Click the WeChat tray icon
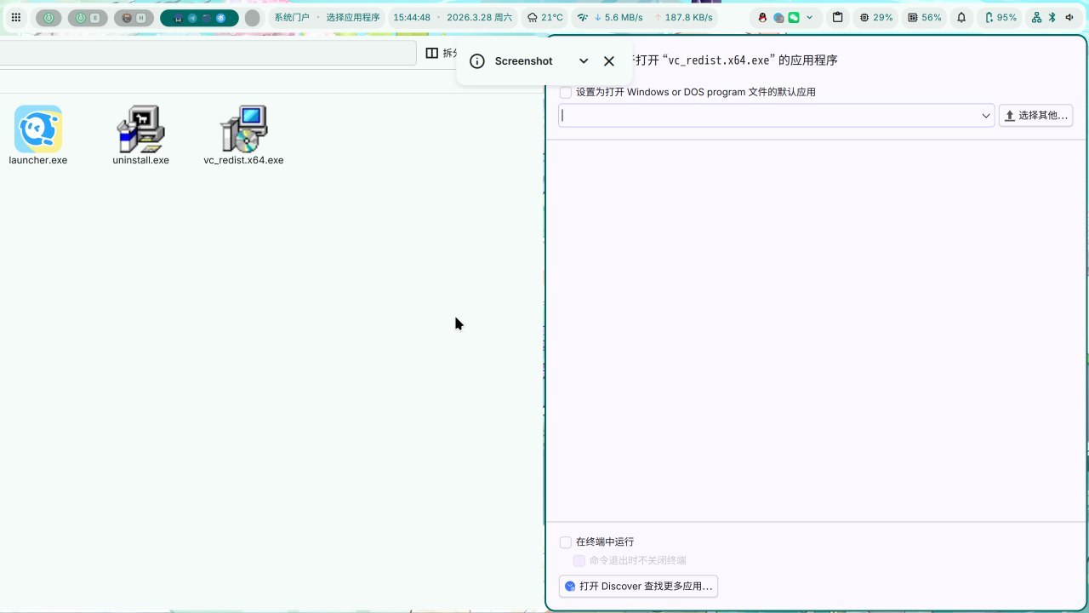The height and width of the screenshot is (613, 1089). point(794,17)
